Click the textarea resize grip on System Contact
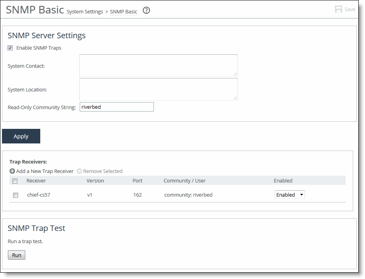365x279 pixels. coord(235,74)
